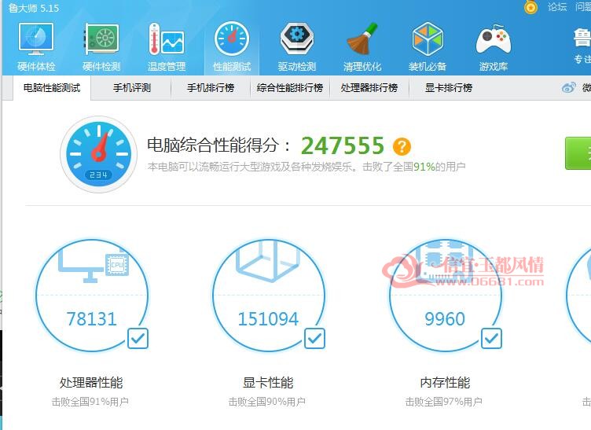
Task: Click the cube graphic above 151094
Action: click(x=268, y=261)
